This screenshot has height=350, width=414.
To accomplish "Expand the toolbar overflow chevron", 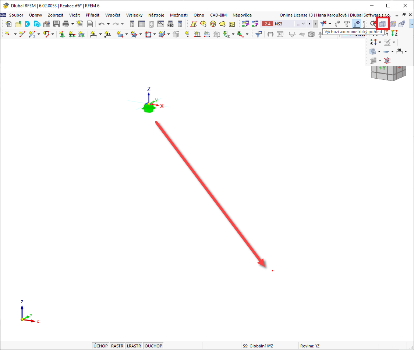I will tap(411, 24).
